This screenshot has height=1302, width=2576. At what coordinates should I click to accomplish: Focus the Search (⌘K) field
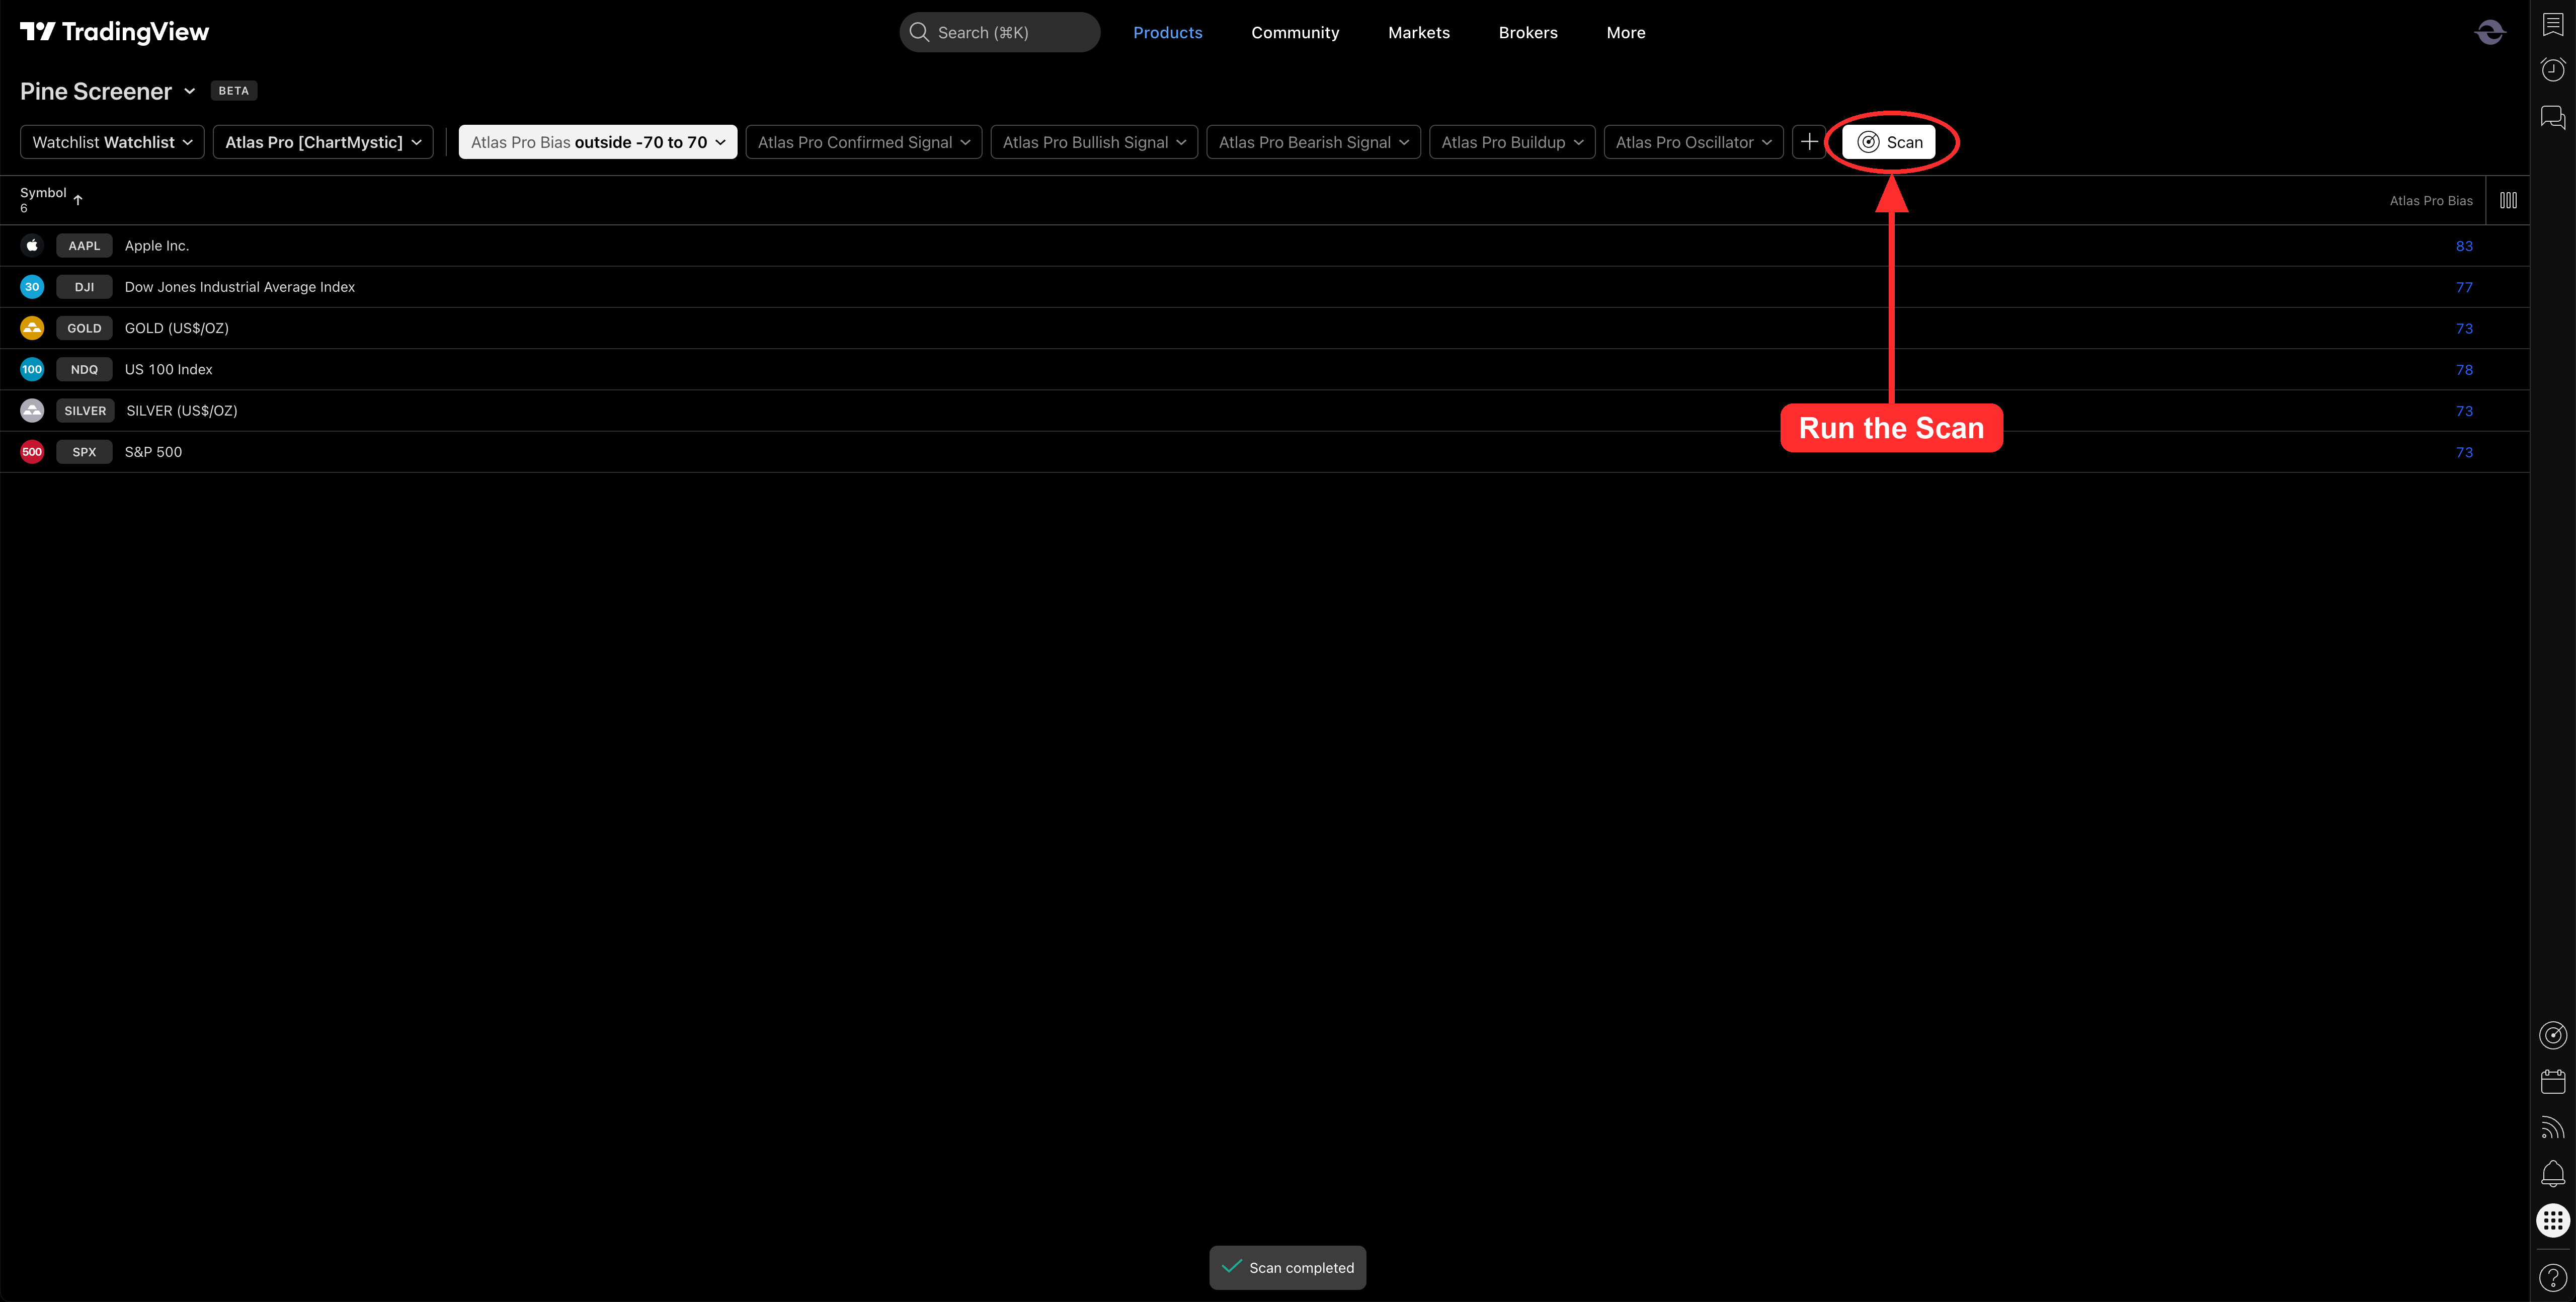click(999, 32)
